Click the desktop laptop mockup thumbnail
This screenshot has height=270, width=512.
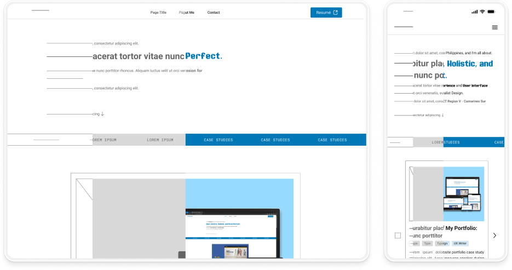pyautogui.click(x=233, y=233)
